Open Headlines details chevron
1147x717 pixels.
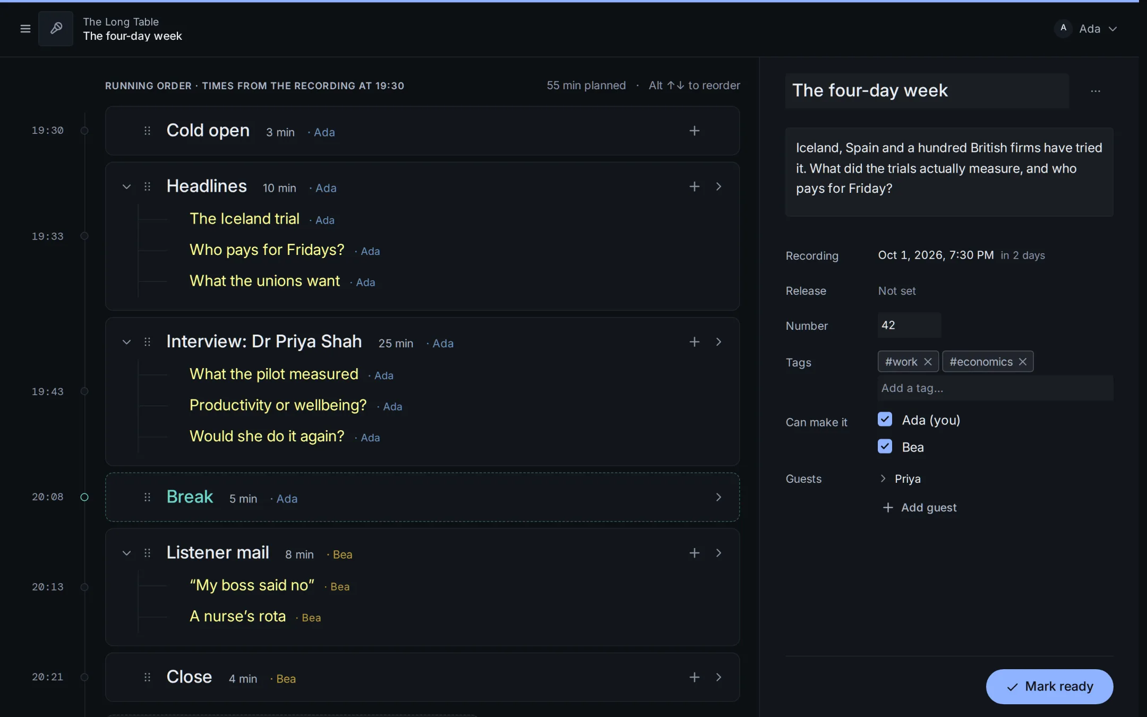[718, 186]
